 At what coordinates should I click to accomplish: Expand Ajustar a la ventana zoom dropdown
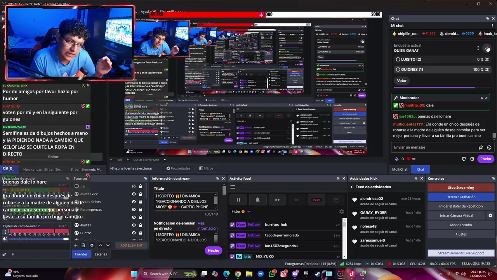(165, 160)
